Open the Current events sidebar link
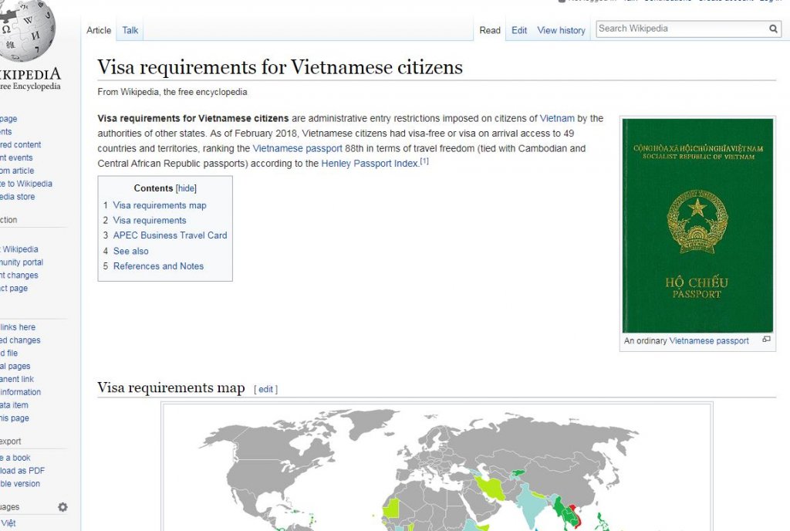Viewport: 790px width, 531px height. (16, 157)
